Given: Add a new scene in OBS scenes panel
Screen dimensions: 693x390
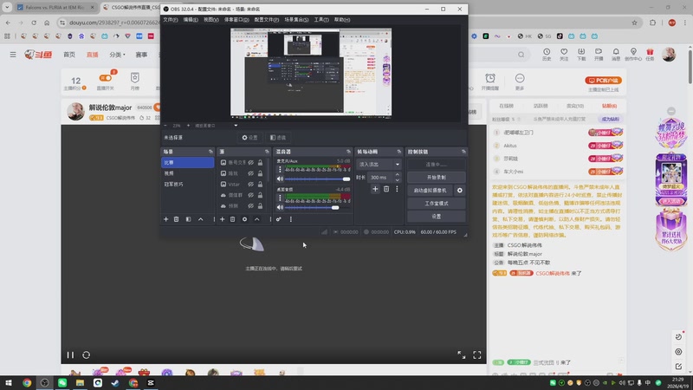Looking at the screenshot, I should tap(165, 219).
